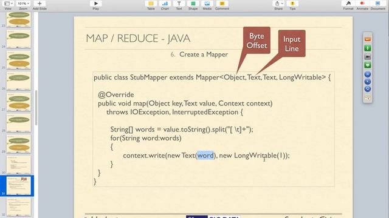Screen dimensions: 389x218
Task: Open the Zoom 101% dropdown
Action: tap(23, 4)
